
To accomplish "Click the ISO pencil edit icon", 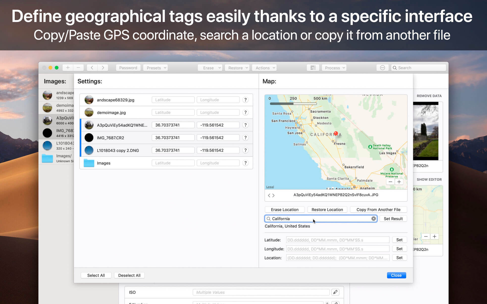I will 335,292.
